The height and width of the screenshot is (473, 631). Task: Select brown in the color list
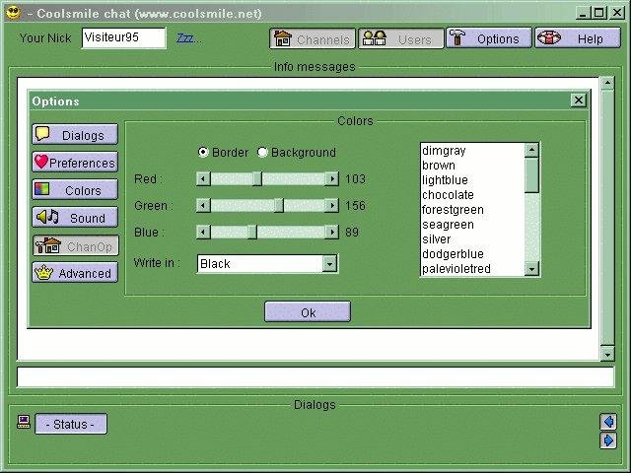pyautogui.click(x=472, y=166)
